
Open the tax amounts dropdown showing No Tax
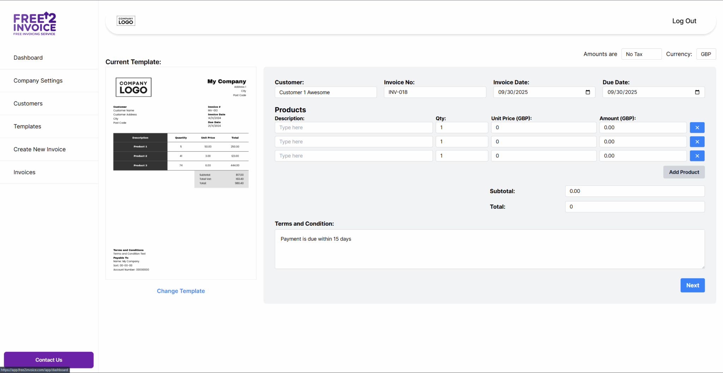(641, 54)
